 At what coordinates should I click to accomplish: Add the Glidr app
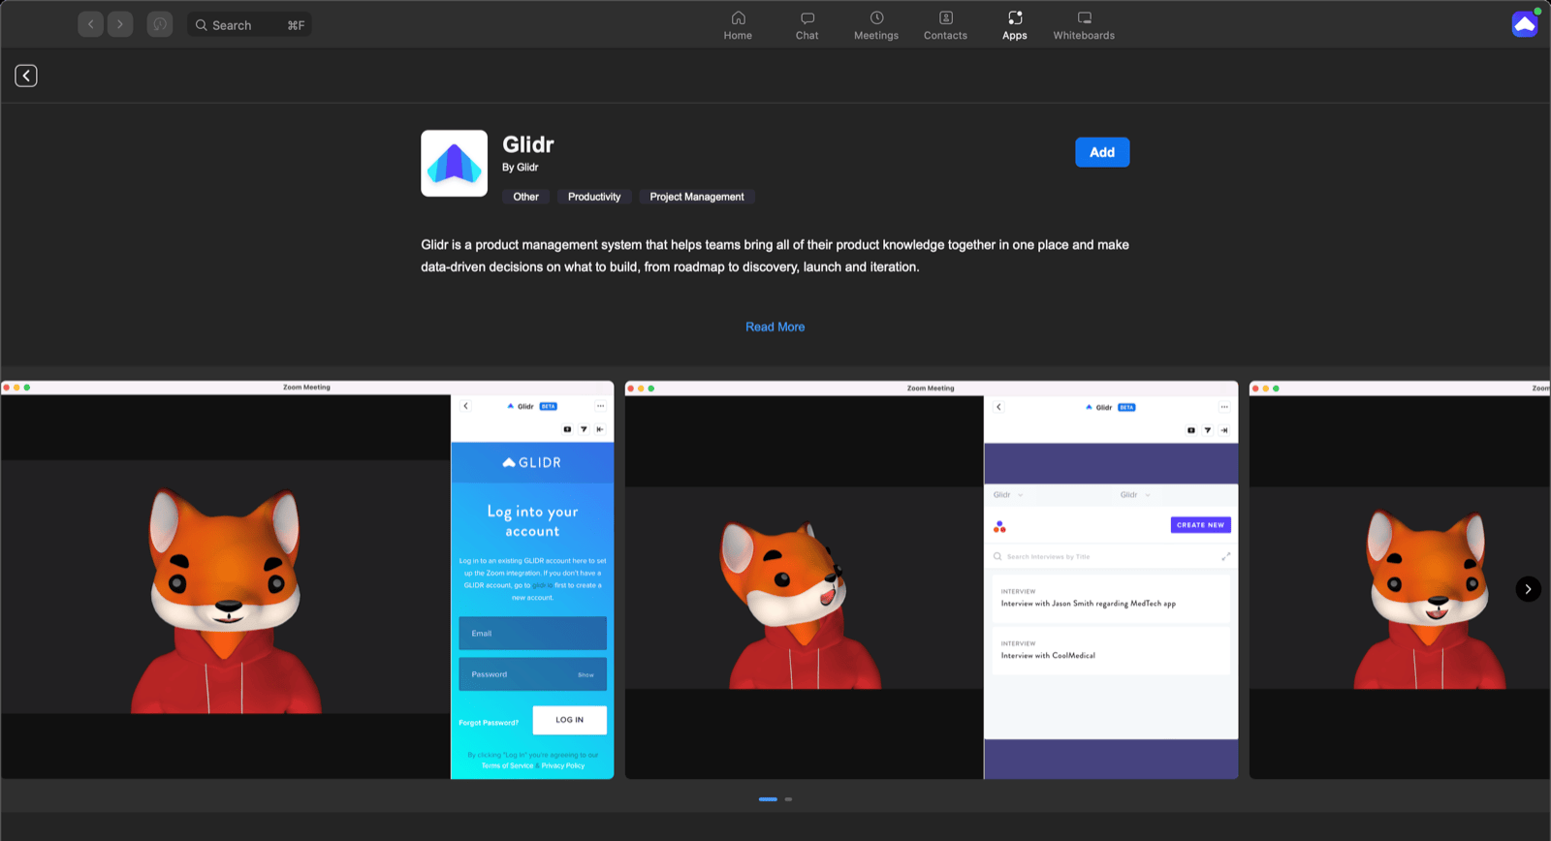[x=1102, y=152]
